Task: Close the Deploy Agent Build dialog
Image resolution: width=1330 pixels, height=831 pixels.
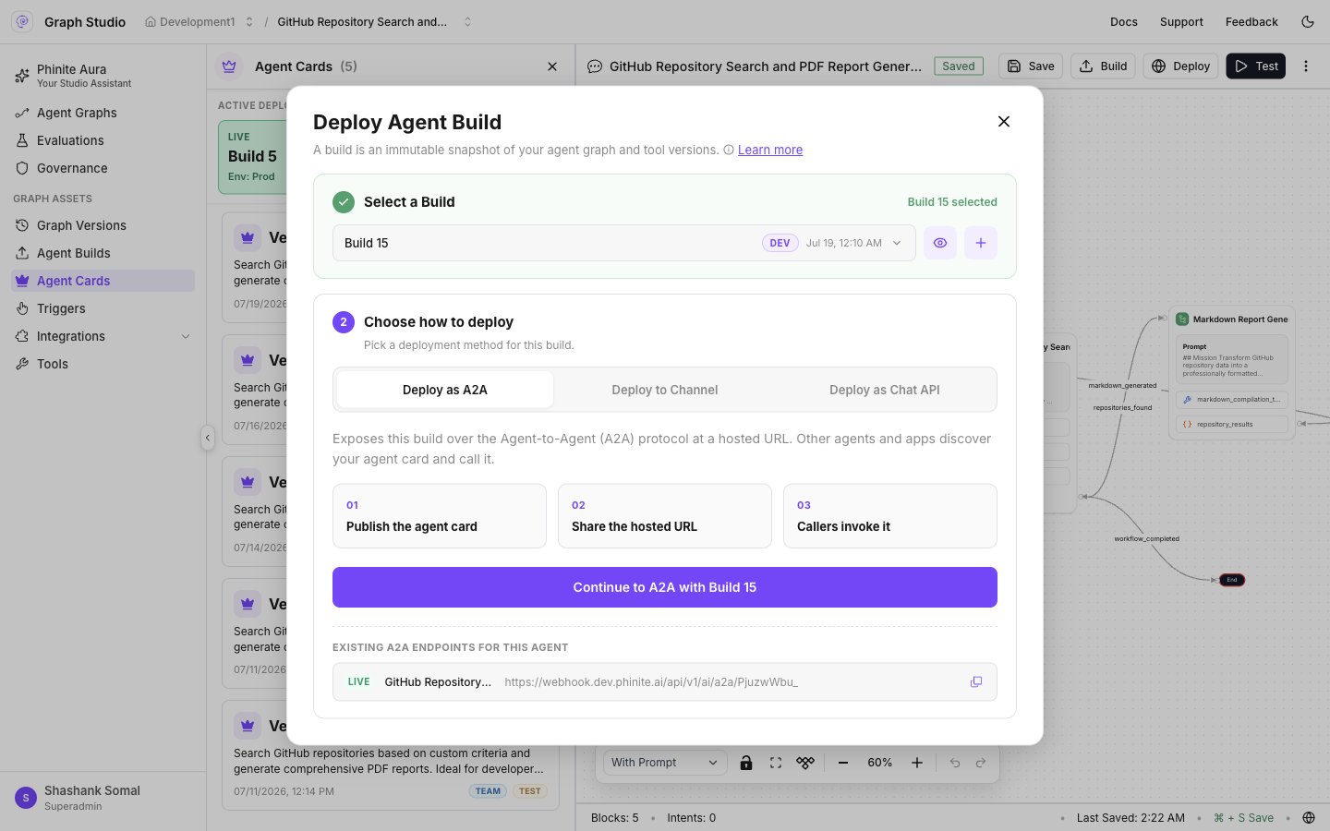Action: (1004, 122)
